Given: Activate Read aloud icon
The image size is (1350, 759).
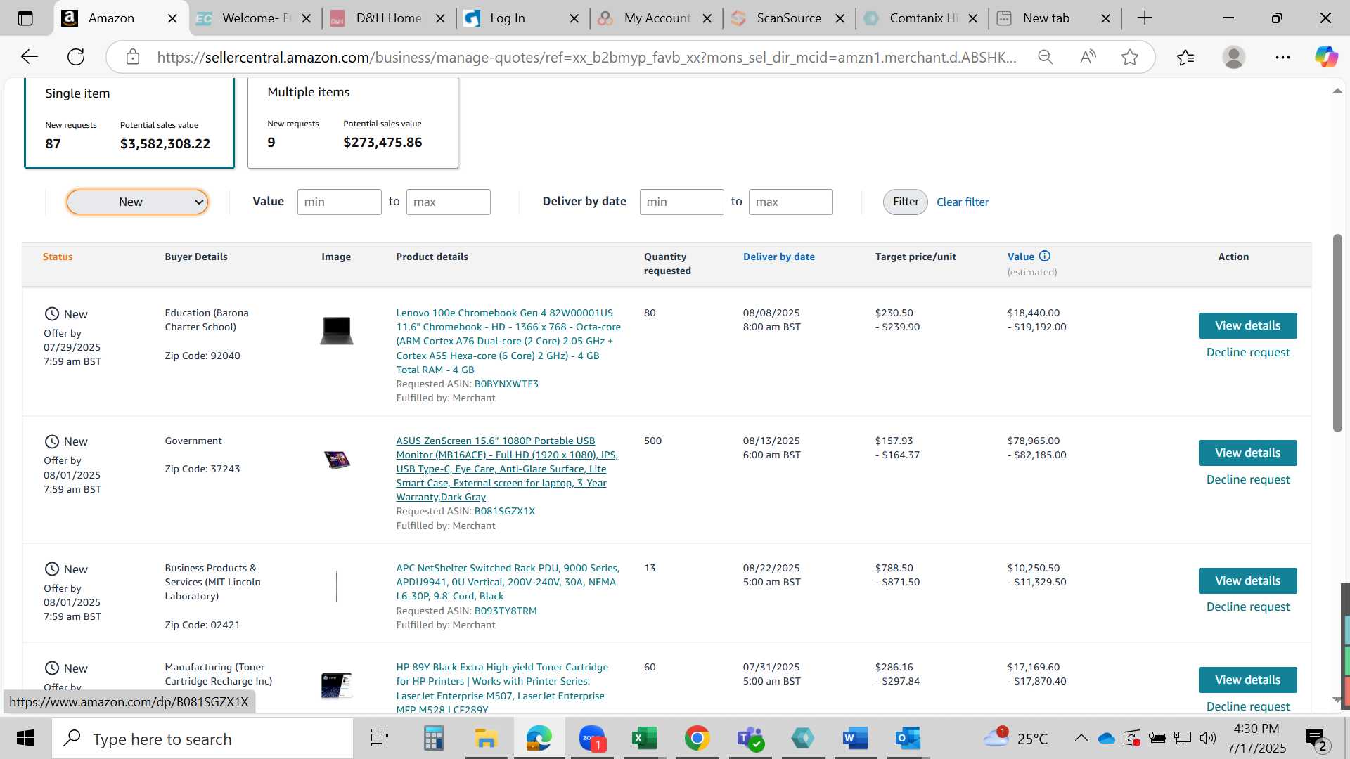Looking at the screenshot, I should click(1088, 57).
